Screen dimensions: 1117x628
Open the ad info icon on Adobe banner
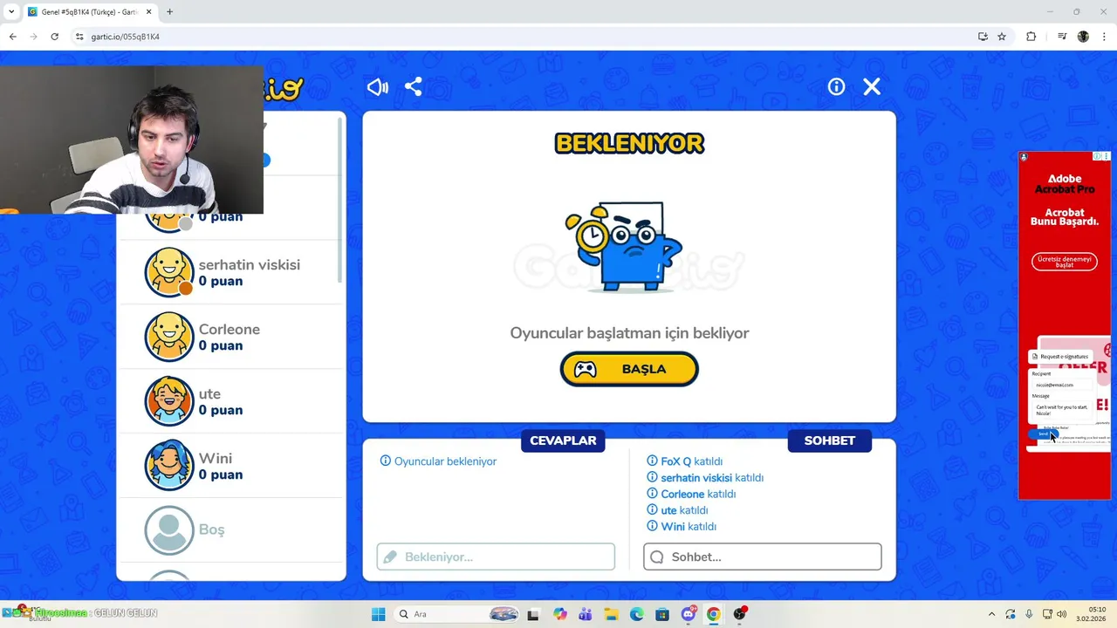(x=1098, y=157)
